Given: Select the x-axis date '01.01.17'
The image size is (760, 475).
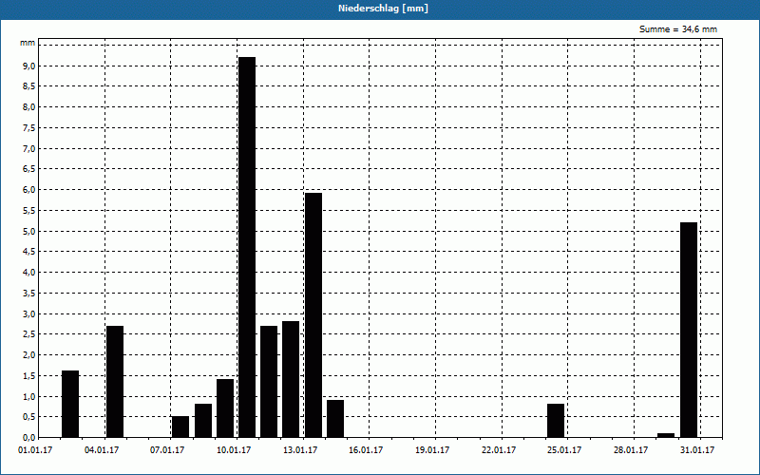Looking at the screenshot, I should [x=35, y=450].
